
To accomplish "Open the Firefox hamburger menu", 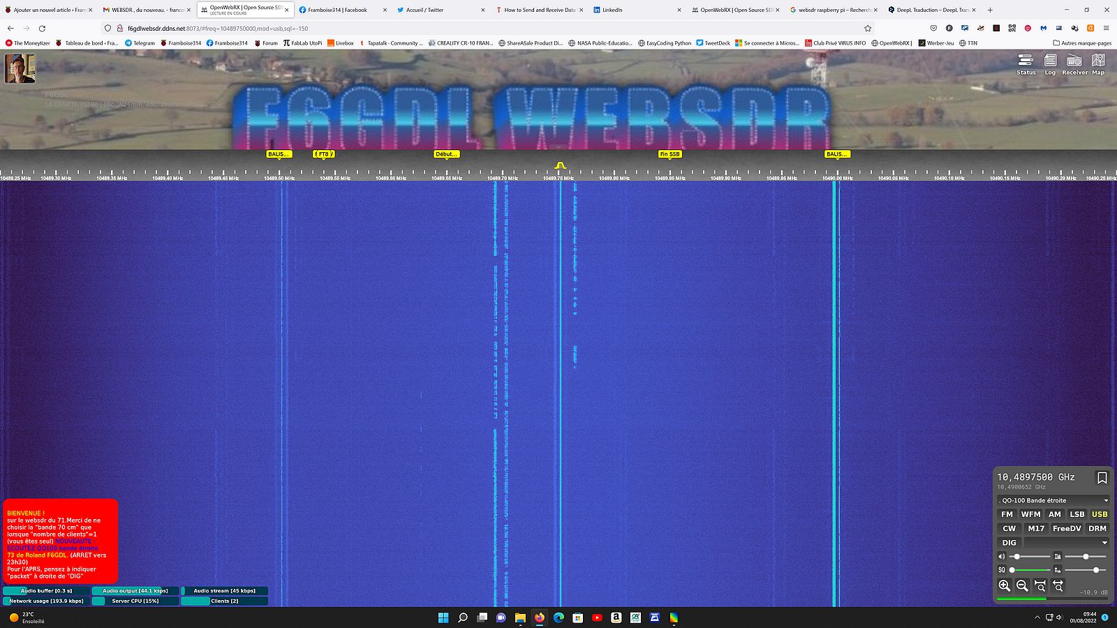I will [x=1106, y=29].
